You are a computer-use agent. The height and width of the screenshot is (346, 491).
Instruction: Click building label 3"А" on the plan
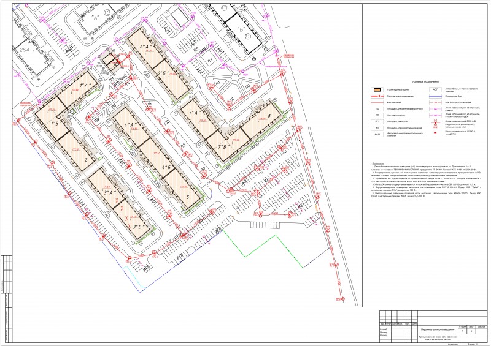tap(110, 192)
